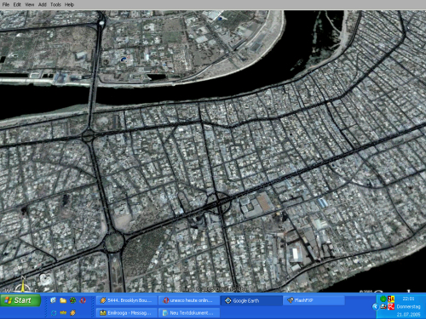The height and width of the screenshot is (319, 426).
Task: Open the Help menu
Action: (x=69, y=4)
